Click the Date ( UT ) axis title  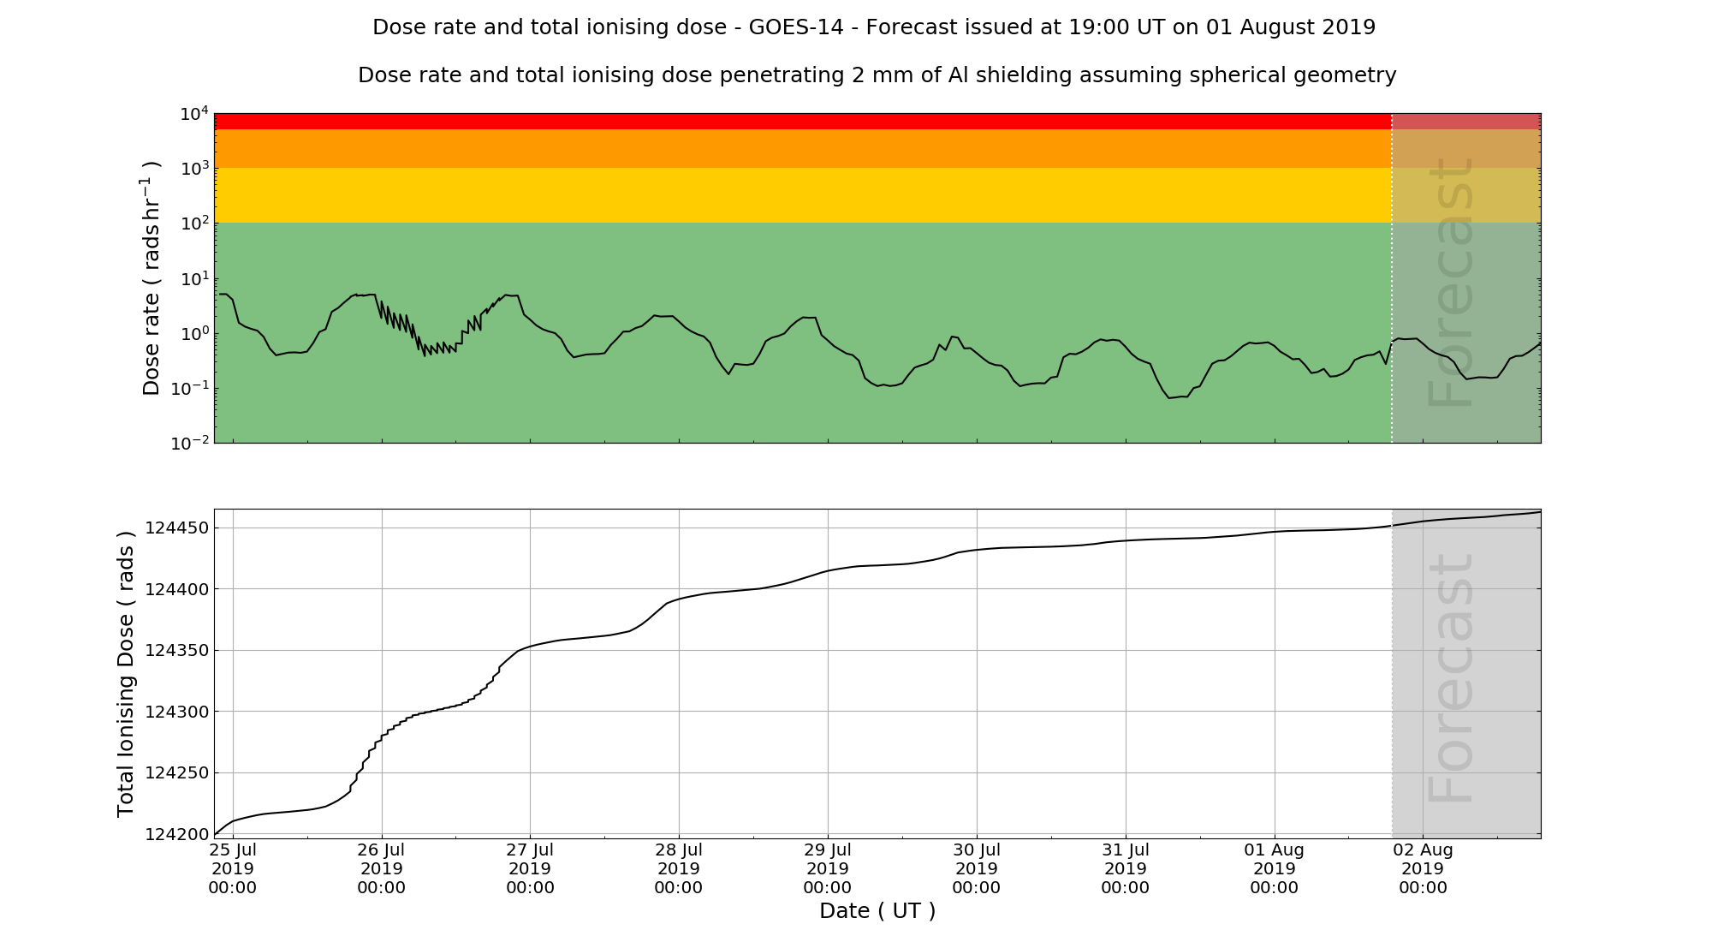(x=877, y=911)
